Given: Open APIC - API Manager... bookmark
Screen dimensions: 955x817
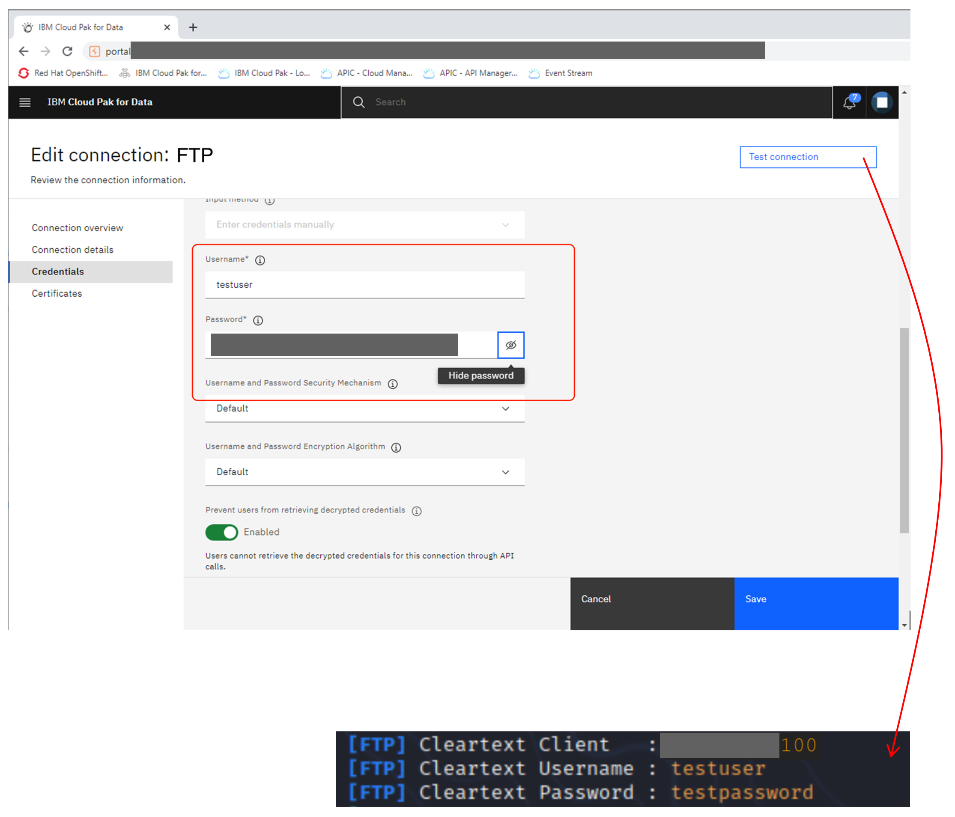Looking at the screenshot, I should (x=471, y=73).
